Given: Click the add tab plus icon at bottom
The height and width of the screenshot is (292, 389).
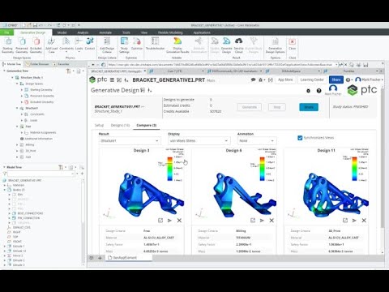Looking at the screenshot, I should pos(100,258).
